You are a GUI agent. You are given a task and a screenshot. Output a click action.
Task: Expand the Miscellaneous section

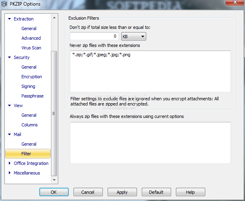[10, 173]
